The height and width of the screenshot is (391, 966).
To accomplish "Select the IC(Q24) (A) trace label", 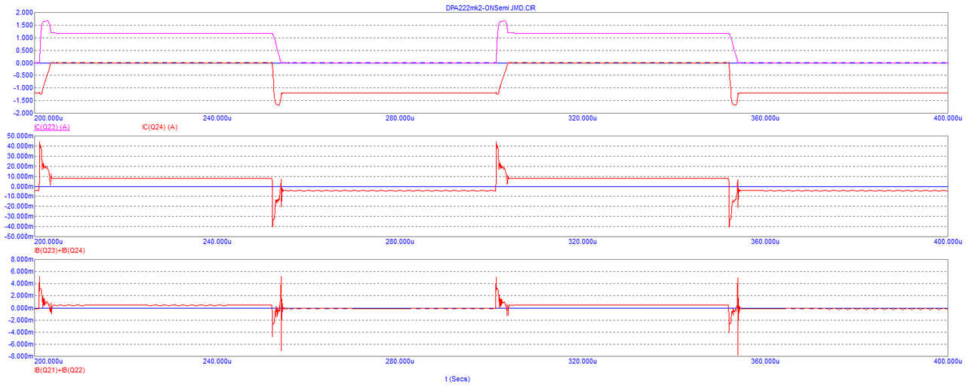I will point(160,127).
